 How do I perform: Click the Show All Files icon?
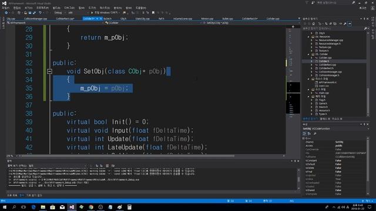[x=335, y=23]
